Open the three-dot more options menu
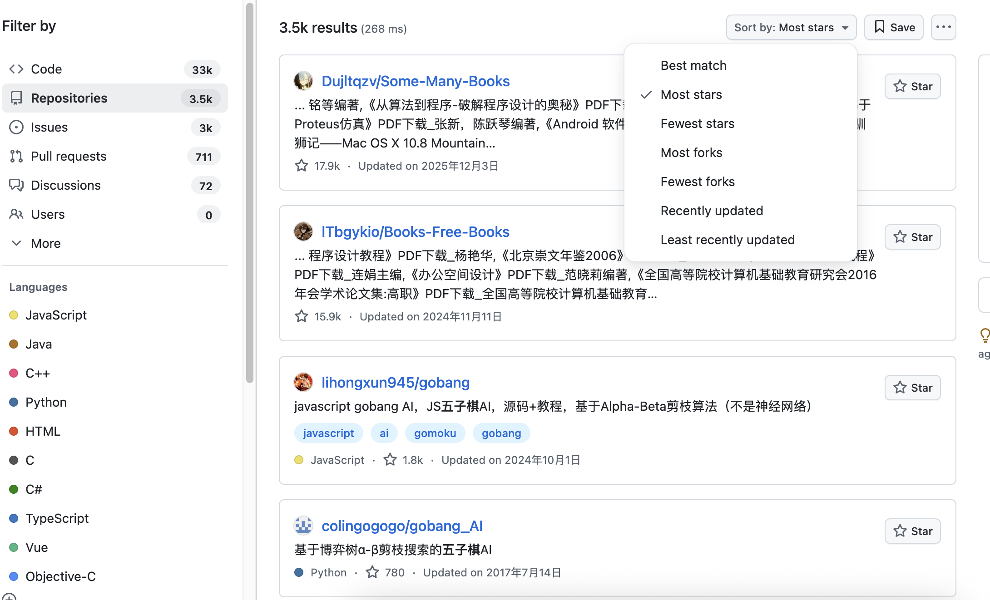This screenshot has width=990, height=600. 944,28
